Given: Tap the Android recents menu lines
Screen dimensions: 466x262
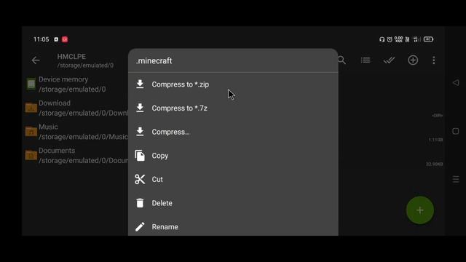Looking at the screenshot, I should tap(456, 179).
